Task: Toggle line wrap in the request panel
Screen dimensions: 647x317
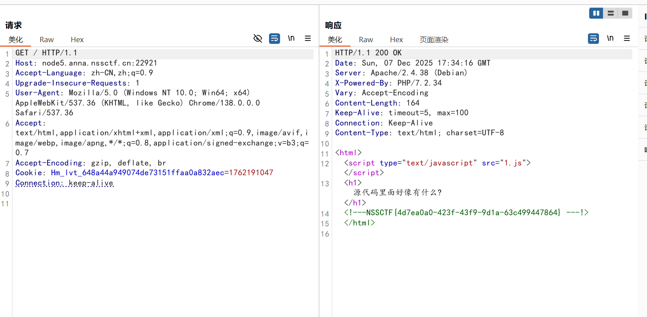Action: pos(274,39)
